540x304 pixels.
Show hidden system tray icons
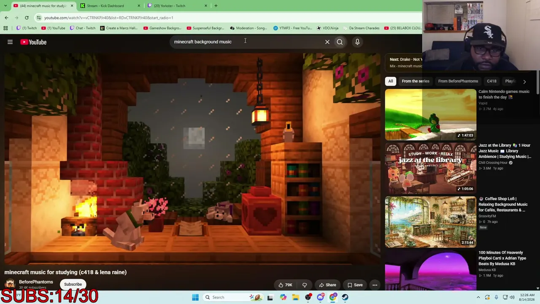(x=478, y=297)
